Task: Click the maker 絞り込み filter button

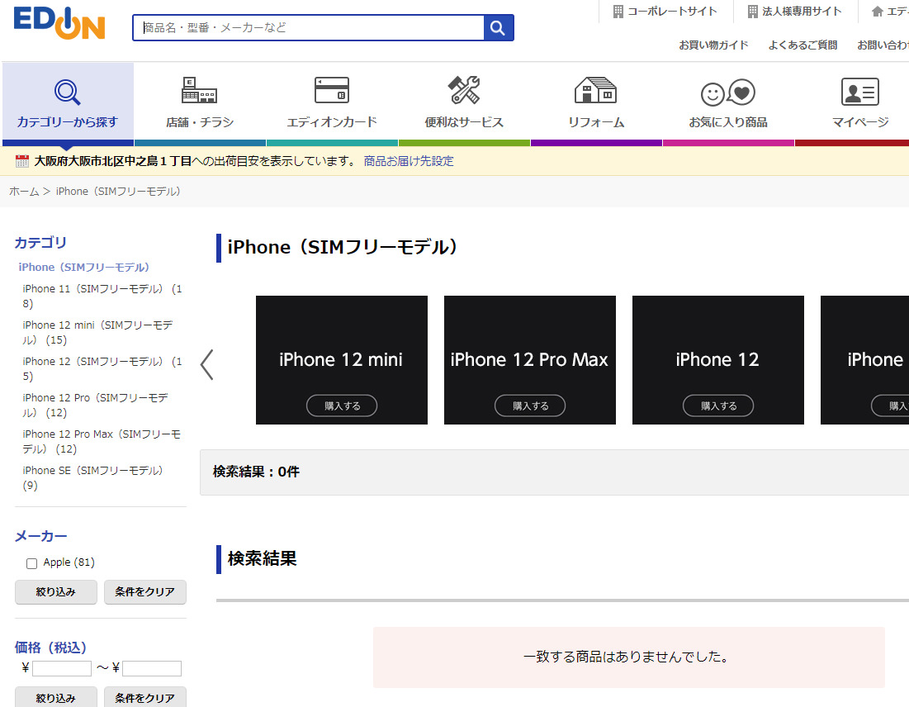Action: (x=56, y=591)
